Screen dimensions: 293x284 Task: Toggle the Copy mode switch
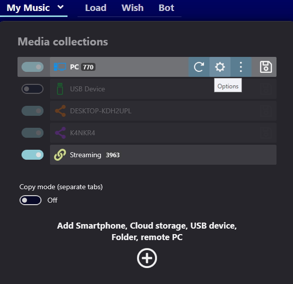pyautogui.click(x=30, y=200)
